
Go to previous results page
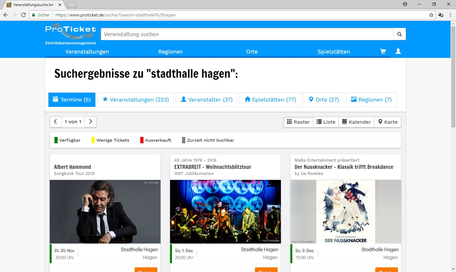click(x=55, y=122)
